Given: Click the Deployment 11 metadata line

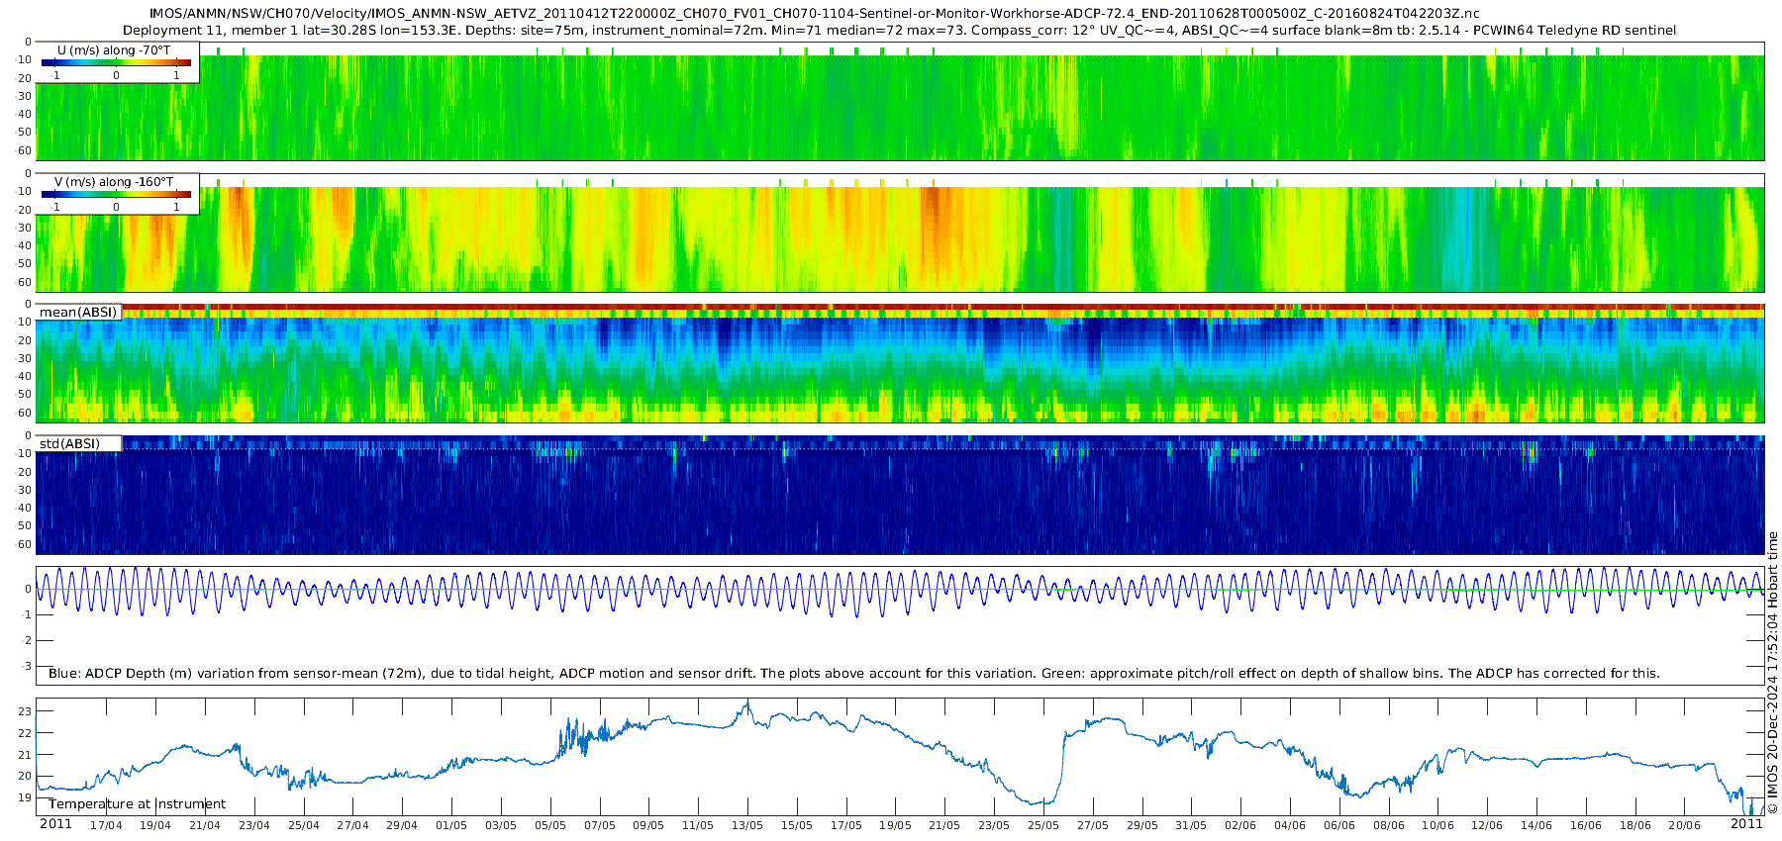Looking at the screenshot, I should pyautogui.click(x=899, y=30).
